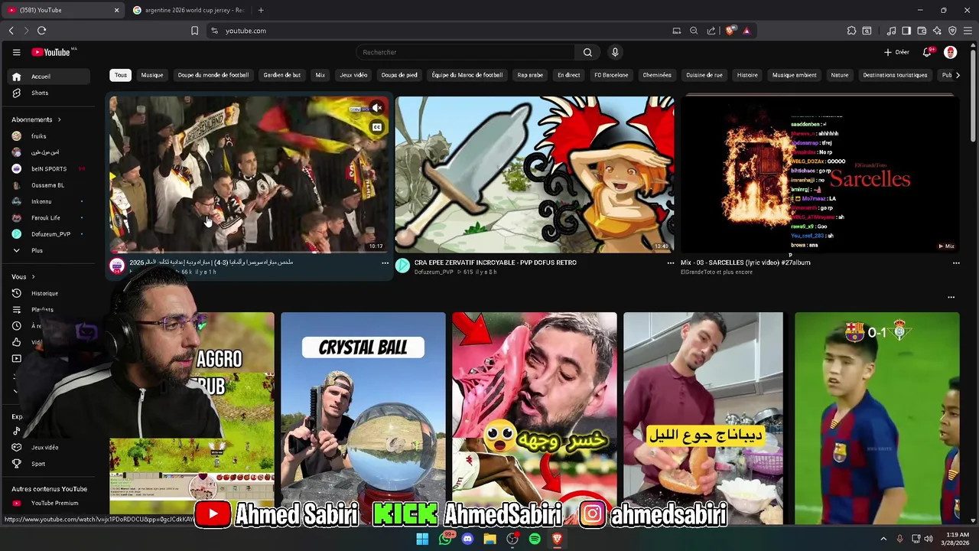Click the share page icon in address bar

pyautogui.click(x=711, y=31)
